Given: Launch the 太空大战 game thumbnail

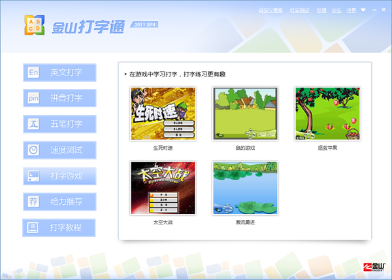Looking at the screenshot, I should 163,188.
